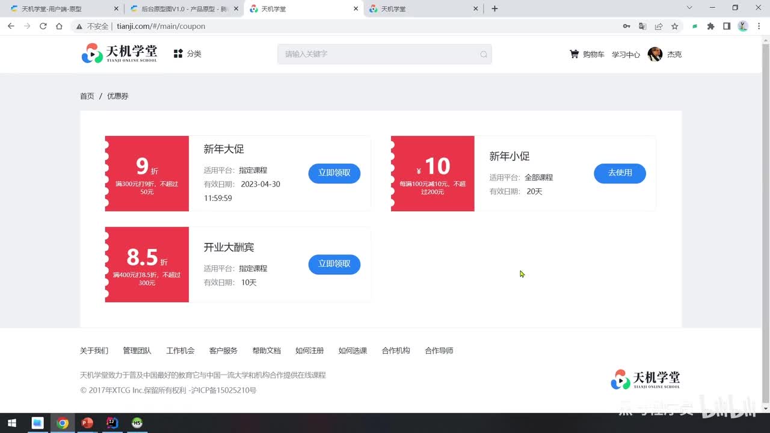
Task: Open the 学习中心 link
Action: pyautogui.click(x=626, y=55)
